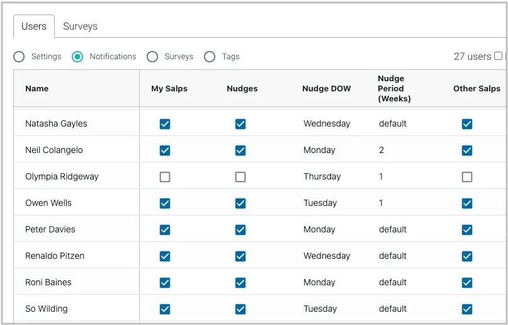Open the Surveys tab

[x=80, y=26]
